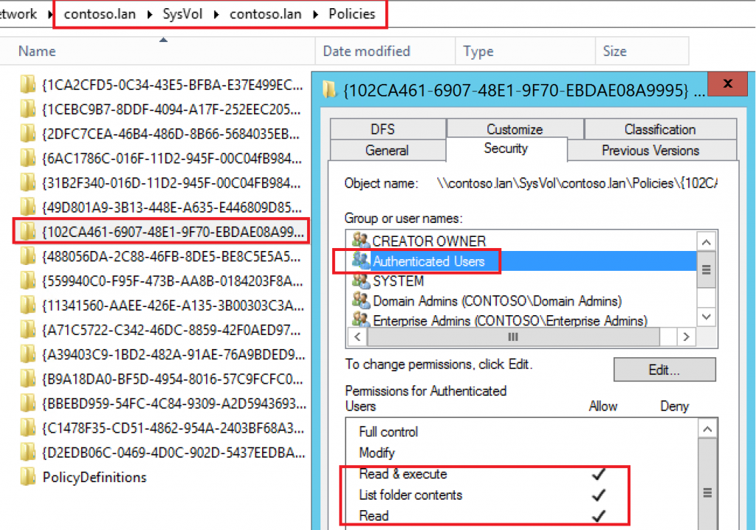756x530 pixels.
Task: Sort by the Date modified column header
Action: coord(366,51)
